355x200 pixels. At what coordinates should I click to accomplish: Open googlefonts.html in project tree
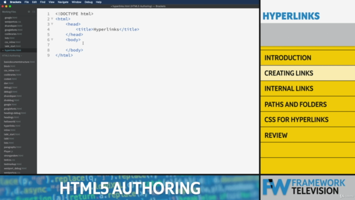(x=13, y=109)
